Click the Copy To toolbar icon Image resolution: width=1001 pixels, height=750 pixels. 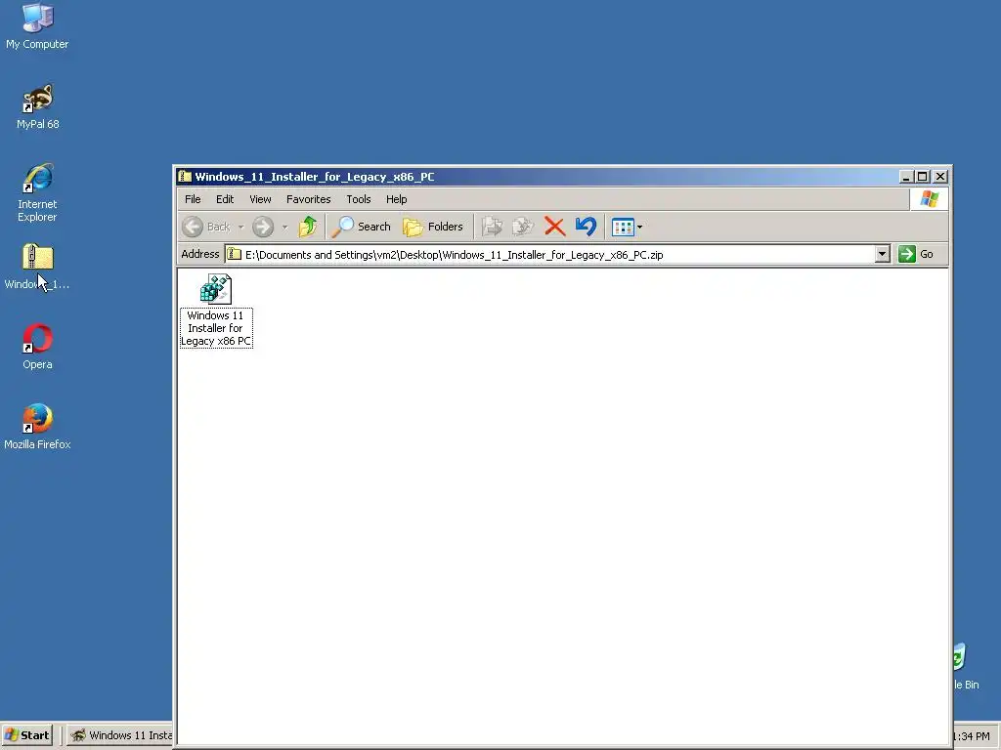point(523,227)
